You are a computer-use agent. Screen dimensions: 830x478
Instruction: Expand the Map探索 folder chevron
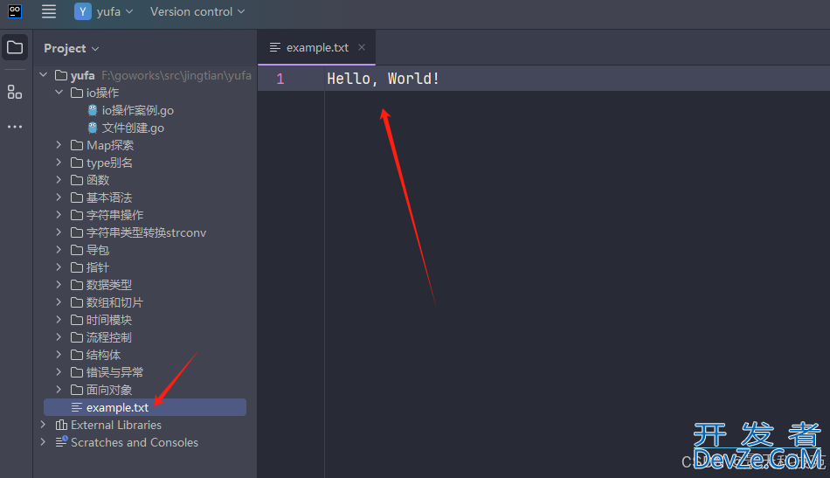pos(59,145)
